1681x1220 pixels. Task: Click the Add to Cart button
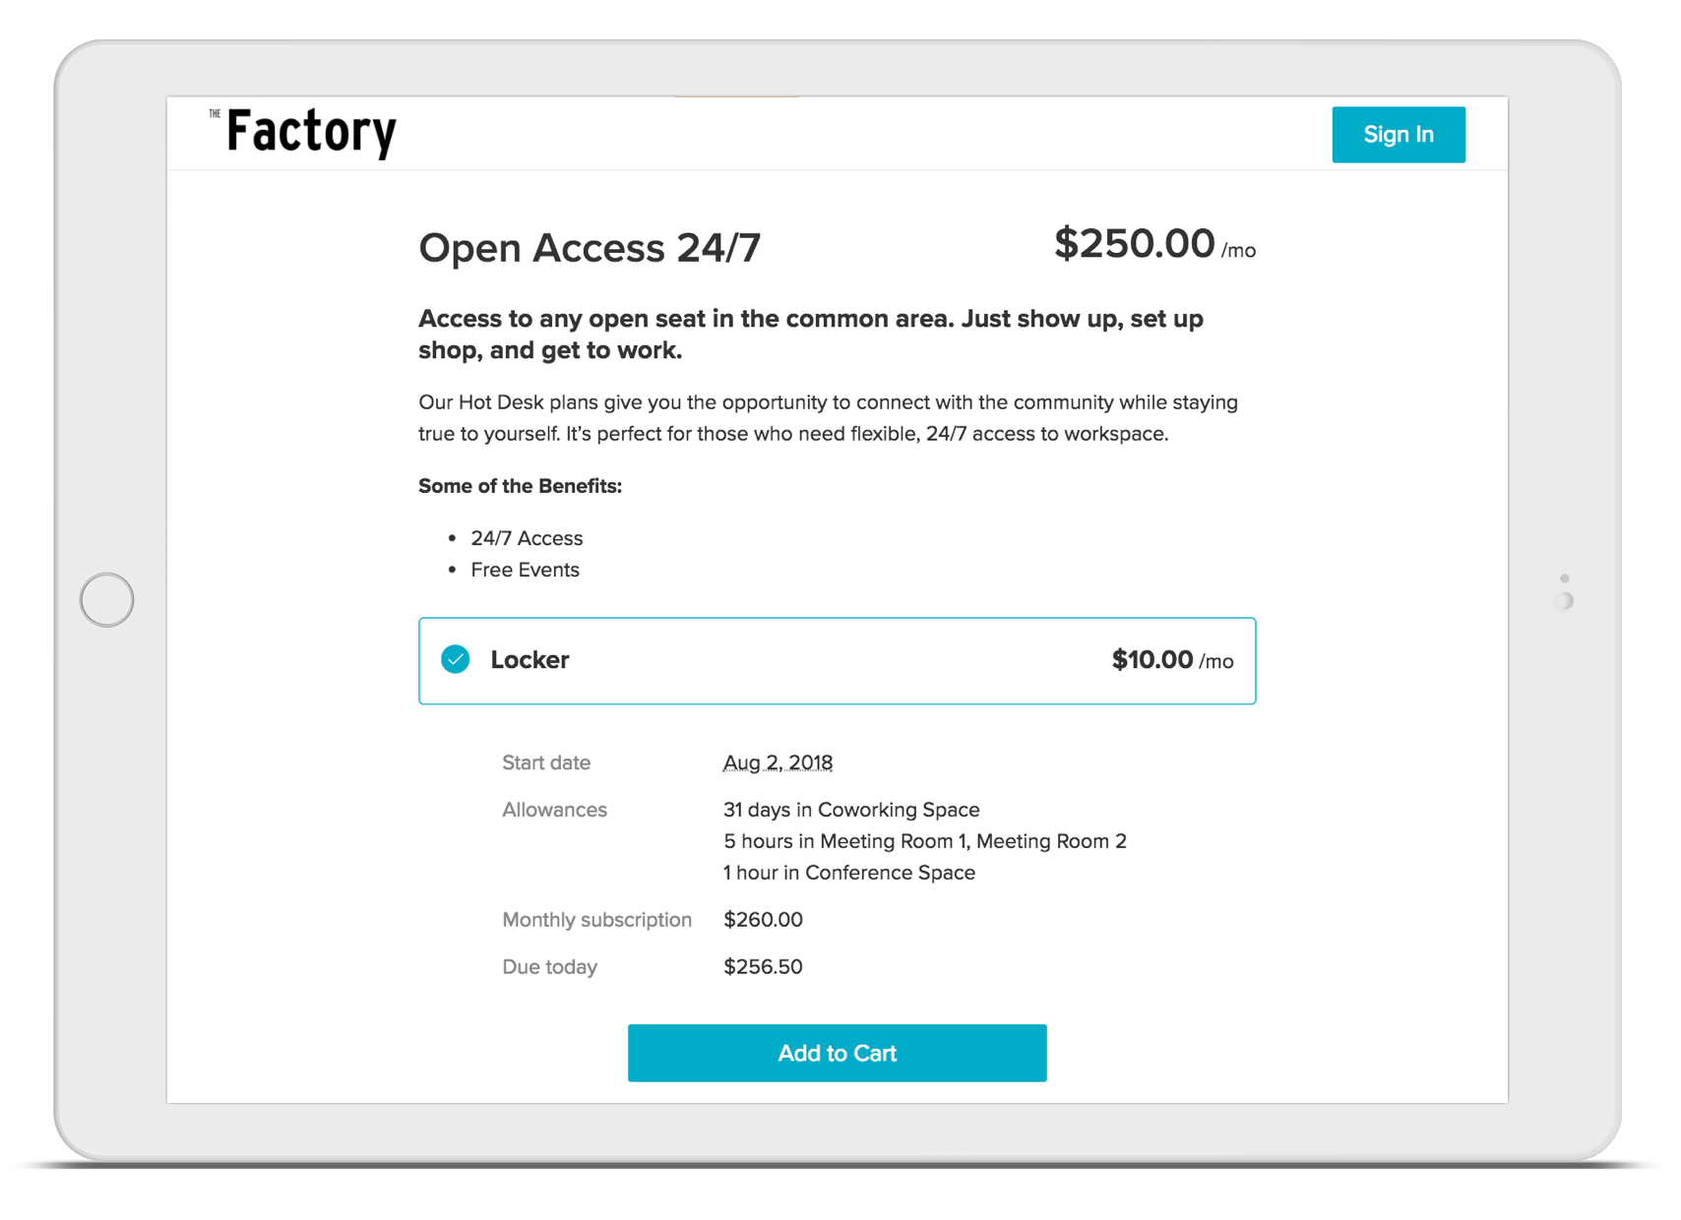pyautogui.click(x=837, y=1053)
